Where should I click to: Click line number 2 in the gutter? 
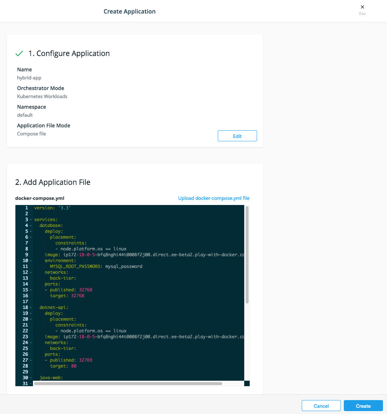(27, 214)
